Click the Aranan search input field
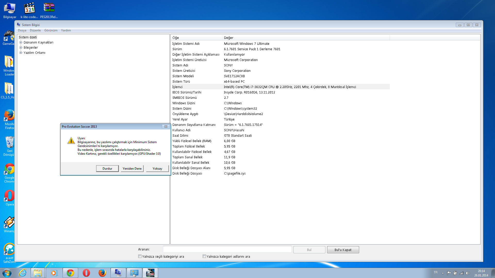Viewport: 495px width, 278px height. 227,249
